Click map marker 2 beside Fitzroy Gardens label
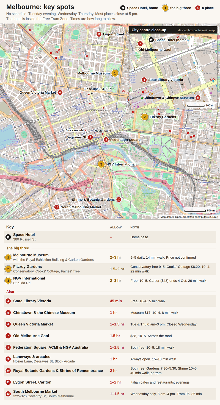Image resolution: width=220 pixels, height=405 pixels. (x=144, y=117)
